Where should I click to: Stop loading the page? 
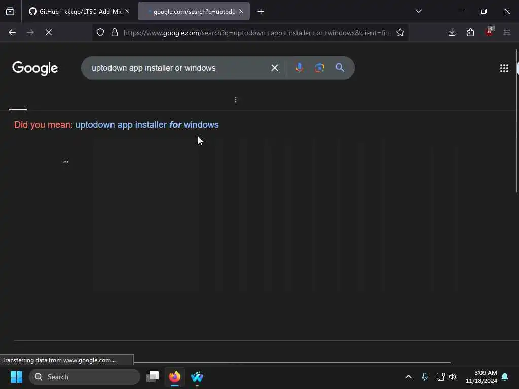click(49, 32)
